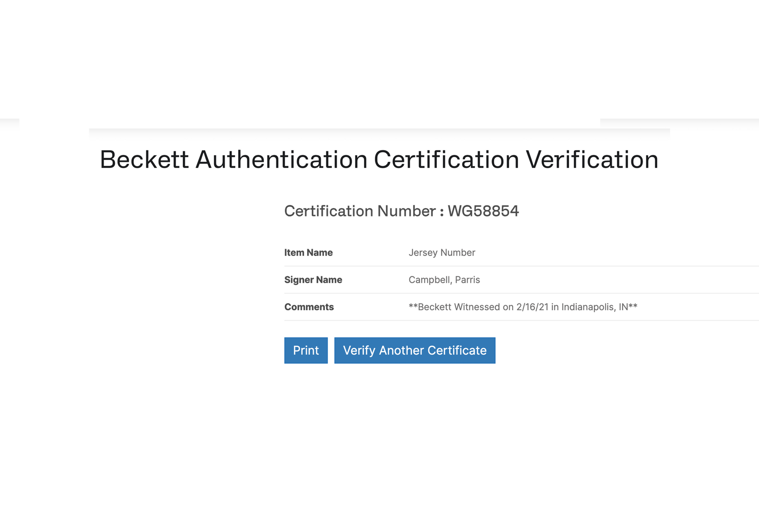Click Authentication in the main heading
This screenshot has width=759, height=505.
click(x=281, y=160)
